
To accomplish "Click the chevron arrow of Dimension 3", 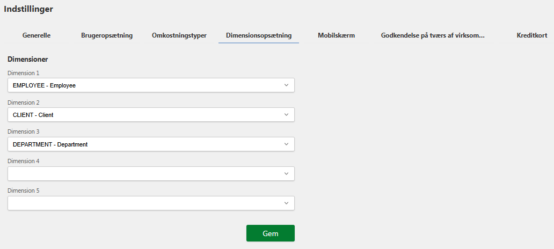I will coord(286,144).
